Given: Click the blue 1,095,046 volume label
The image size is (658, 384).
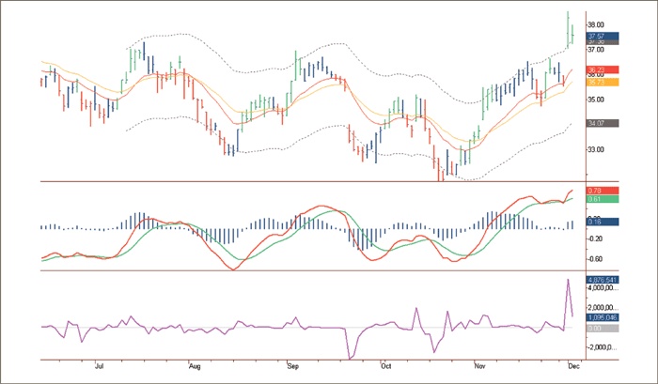Looking at the screenshot, I should [x=601, y=317].
